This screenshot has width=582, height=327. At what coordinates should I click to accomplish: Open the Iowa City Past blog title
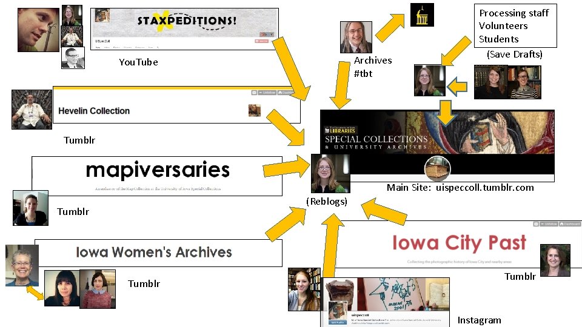(459, 243)
